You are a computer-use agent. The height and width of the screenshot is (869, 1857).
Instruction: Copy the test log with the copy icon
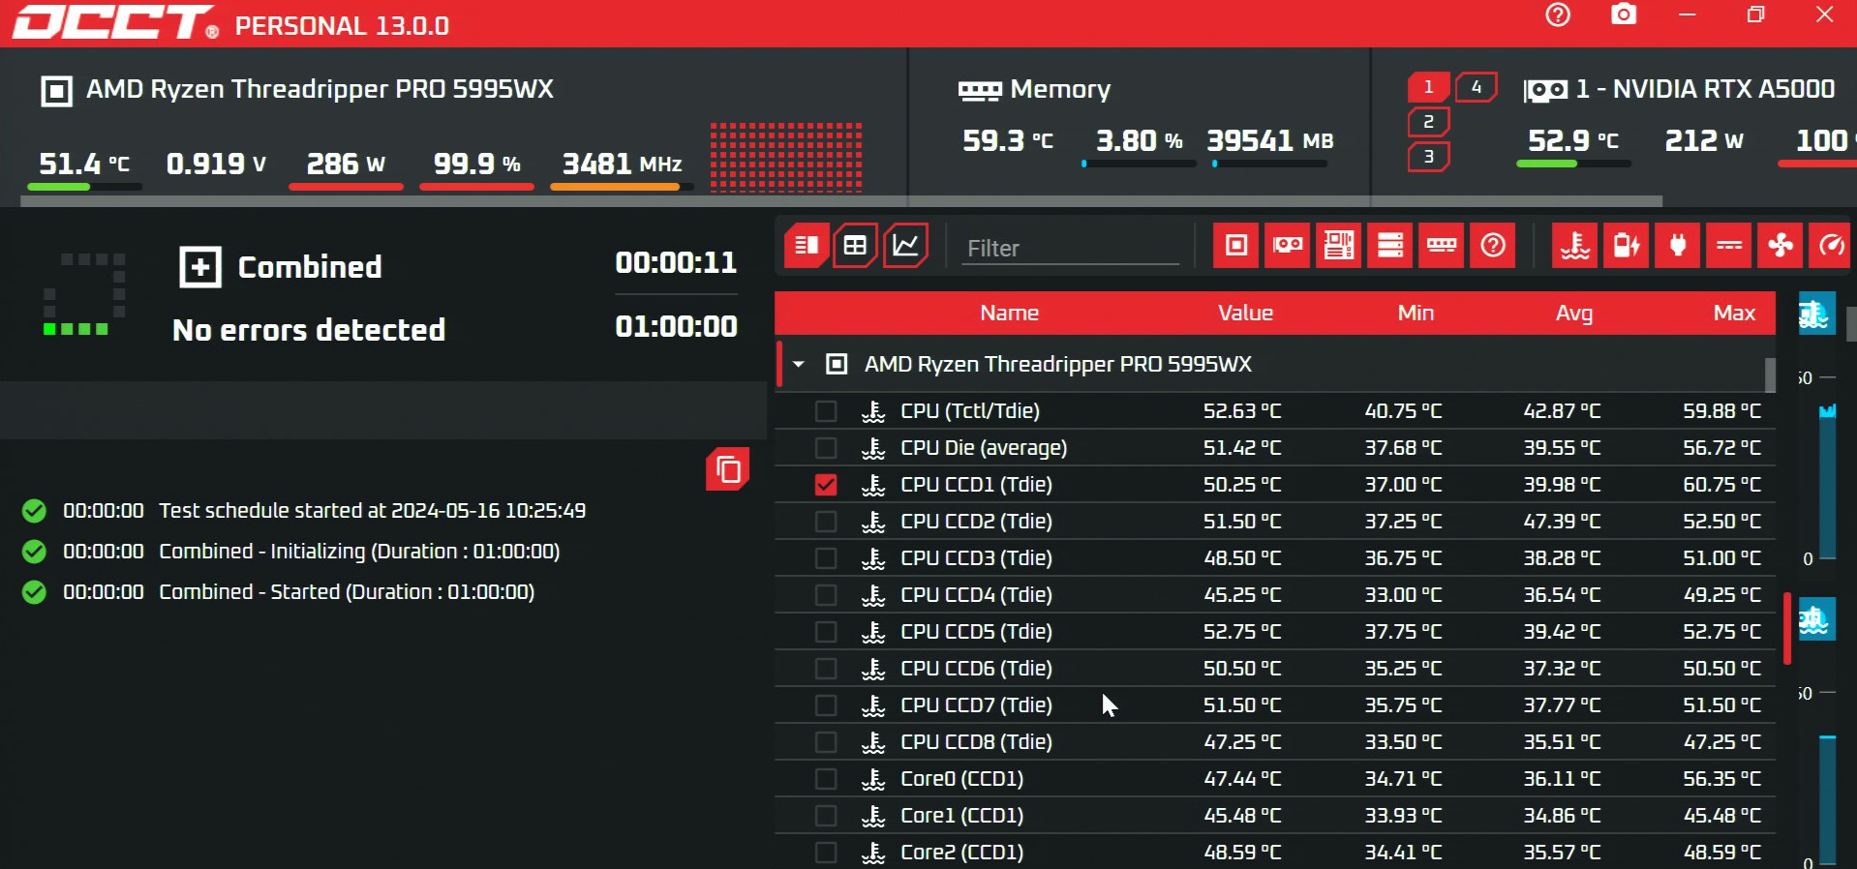[728, 469]
